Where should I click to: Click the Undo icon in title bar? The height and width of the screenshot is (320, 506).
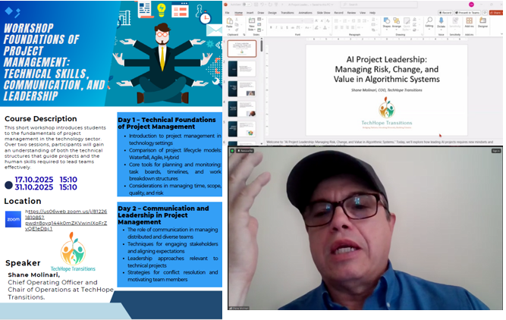point(262,5)
